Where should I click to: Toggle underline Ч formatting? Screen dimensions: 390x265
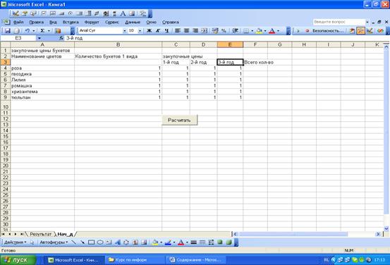pos(166,31)
